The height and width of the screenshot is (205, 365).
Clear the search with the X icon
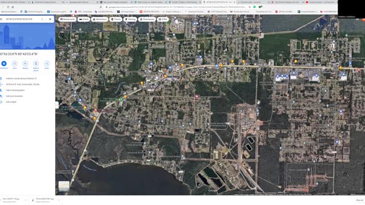coord(50,19)
